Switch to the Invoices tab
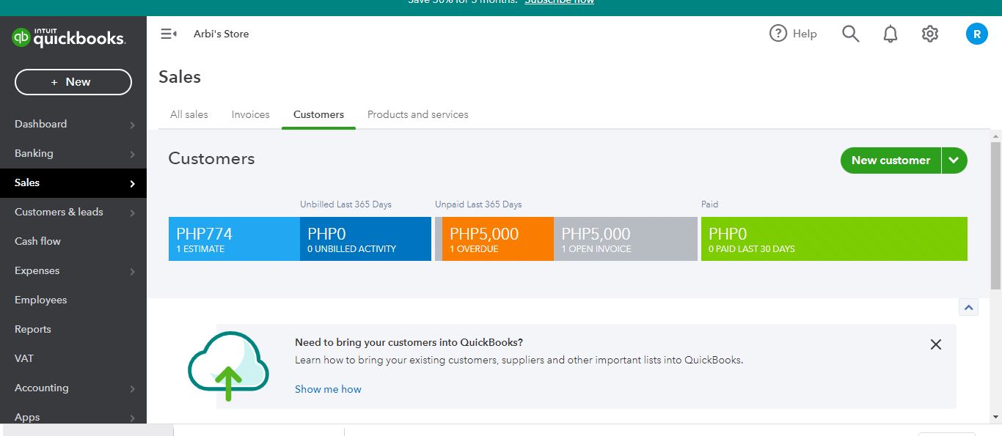The width and height of the screenshot is (1002, 436). [x=250, y=114]
